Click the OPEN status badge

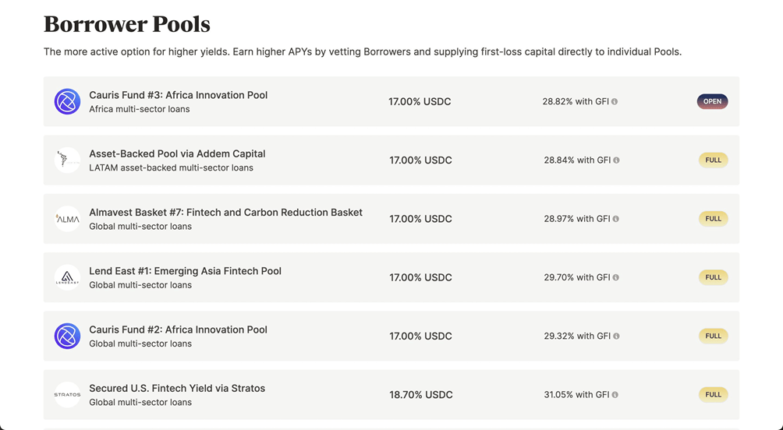coord(712,101)
